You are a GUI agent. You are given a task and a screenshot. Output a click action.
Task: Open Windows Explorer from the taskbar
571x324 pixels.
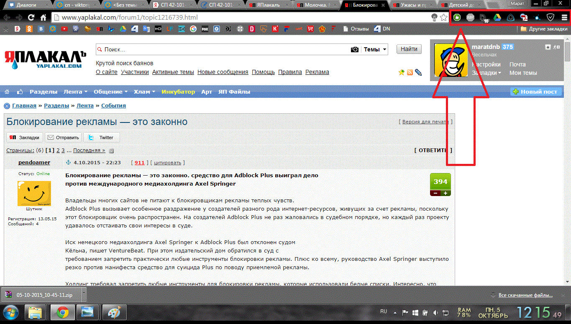coord(36,312)
